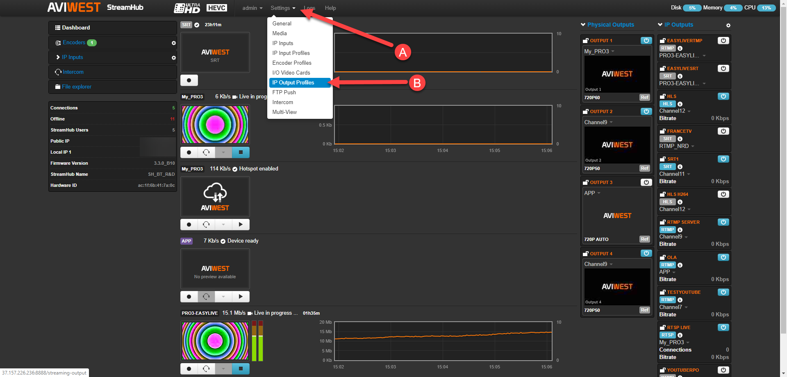The width and height of the screenshot is (787, 377).
Task: Select IP Input Profiles menu entry
Action: [x=300, y=53]
